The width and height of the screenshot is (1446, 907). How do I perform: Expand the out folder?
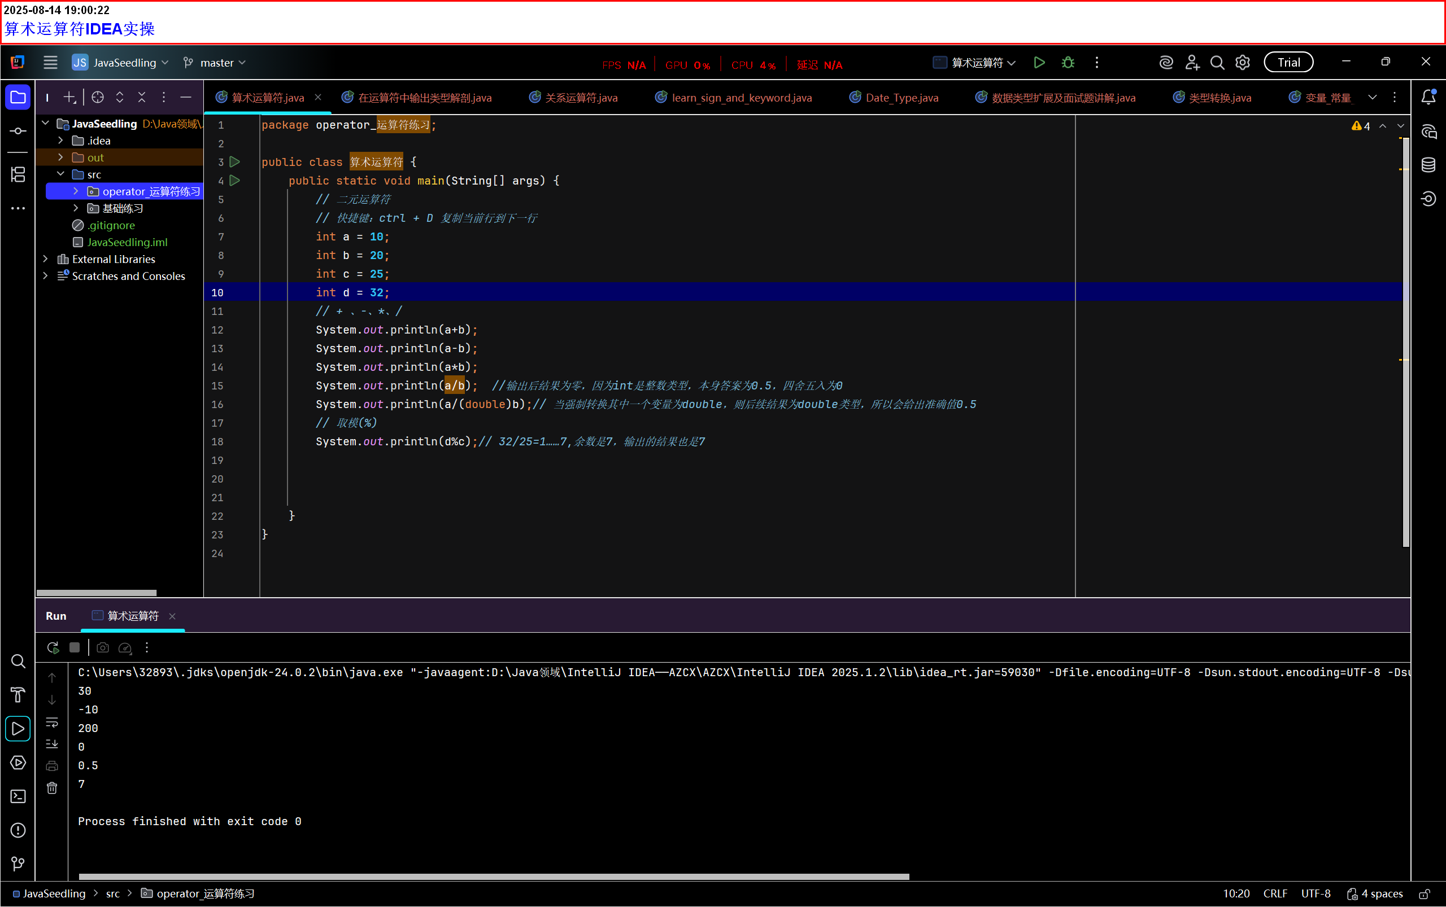(x=60, y=157)
